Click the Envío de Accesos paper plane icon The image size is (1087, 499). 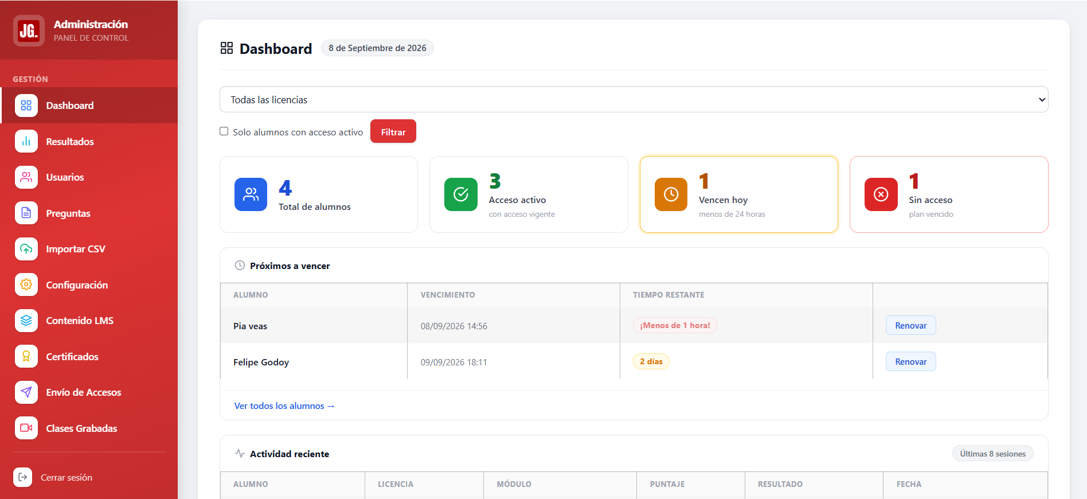pyautogui.click(x=26, y=392)
